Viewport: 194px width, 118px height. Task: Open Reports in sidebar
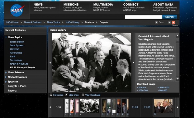pyautogui.click(x=12, y=91)
